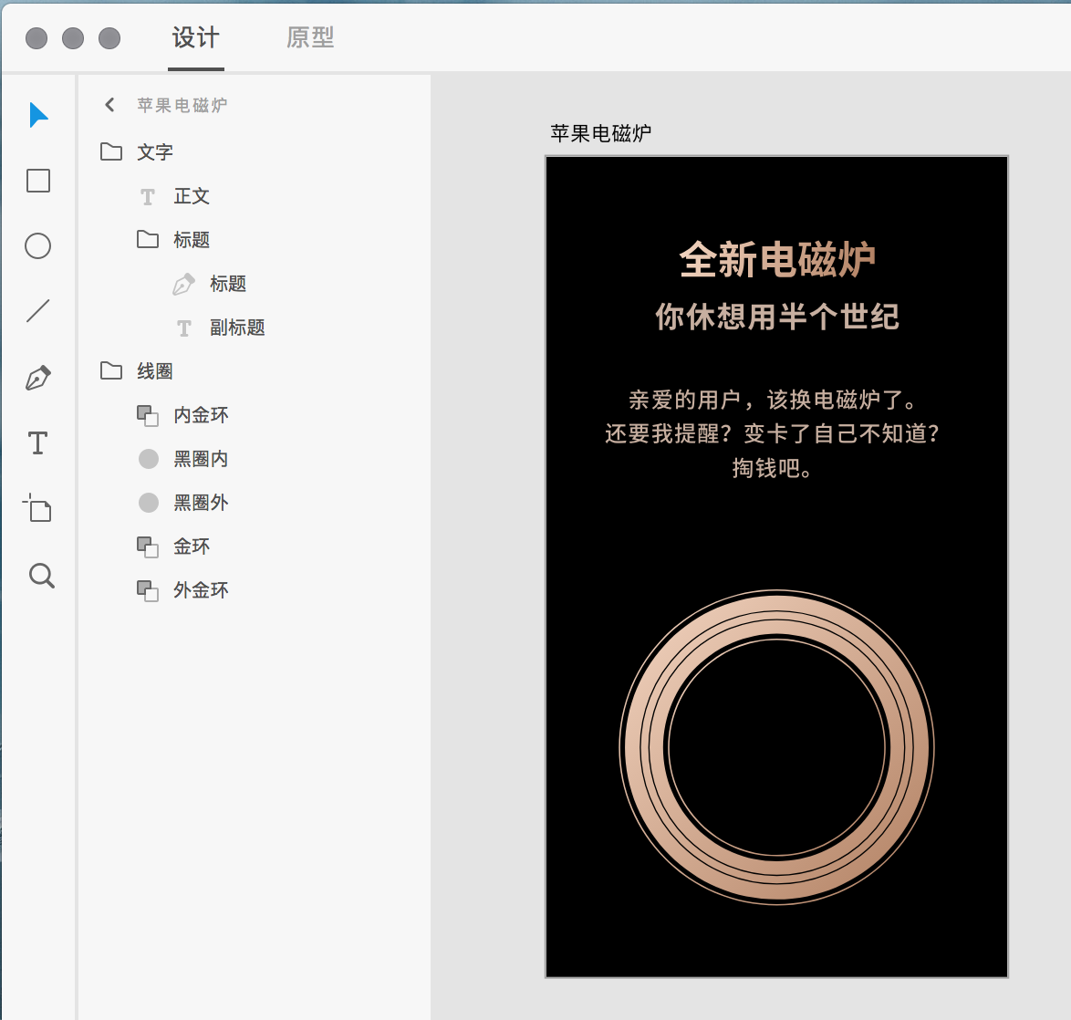Switch to the 原型 tab
This screenshot has height=1020, width=1071.
(x=310, y=37)
